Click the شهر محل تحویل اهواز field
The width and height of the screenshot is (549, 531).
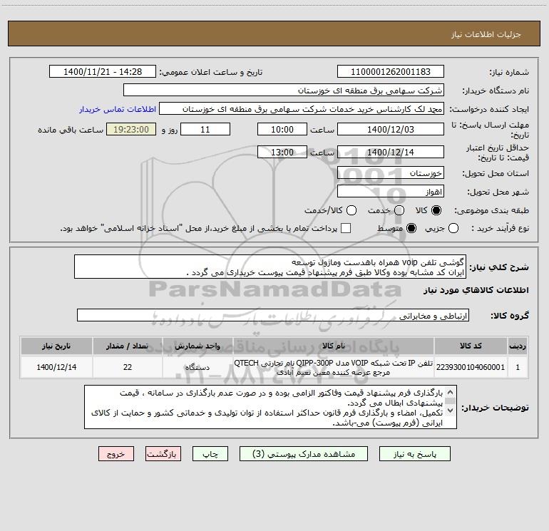coord(391,192)
